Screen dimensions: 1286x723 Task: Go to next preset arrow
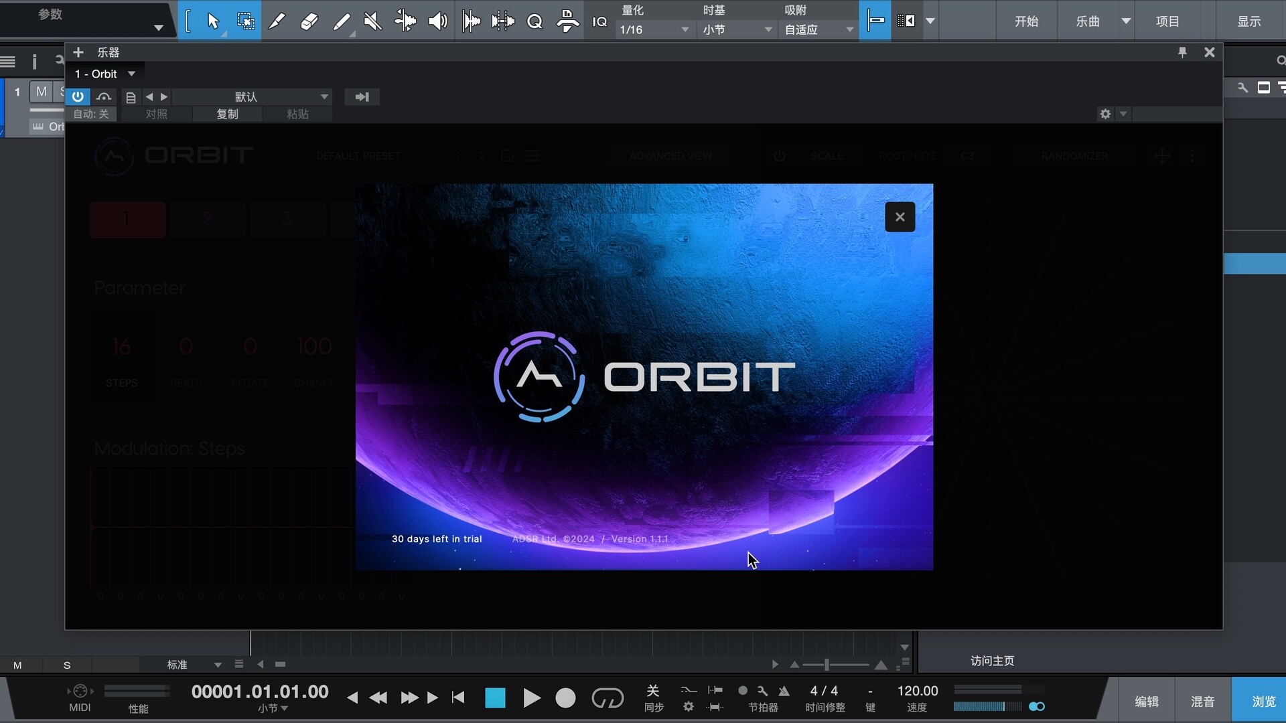click(164, 97)
